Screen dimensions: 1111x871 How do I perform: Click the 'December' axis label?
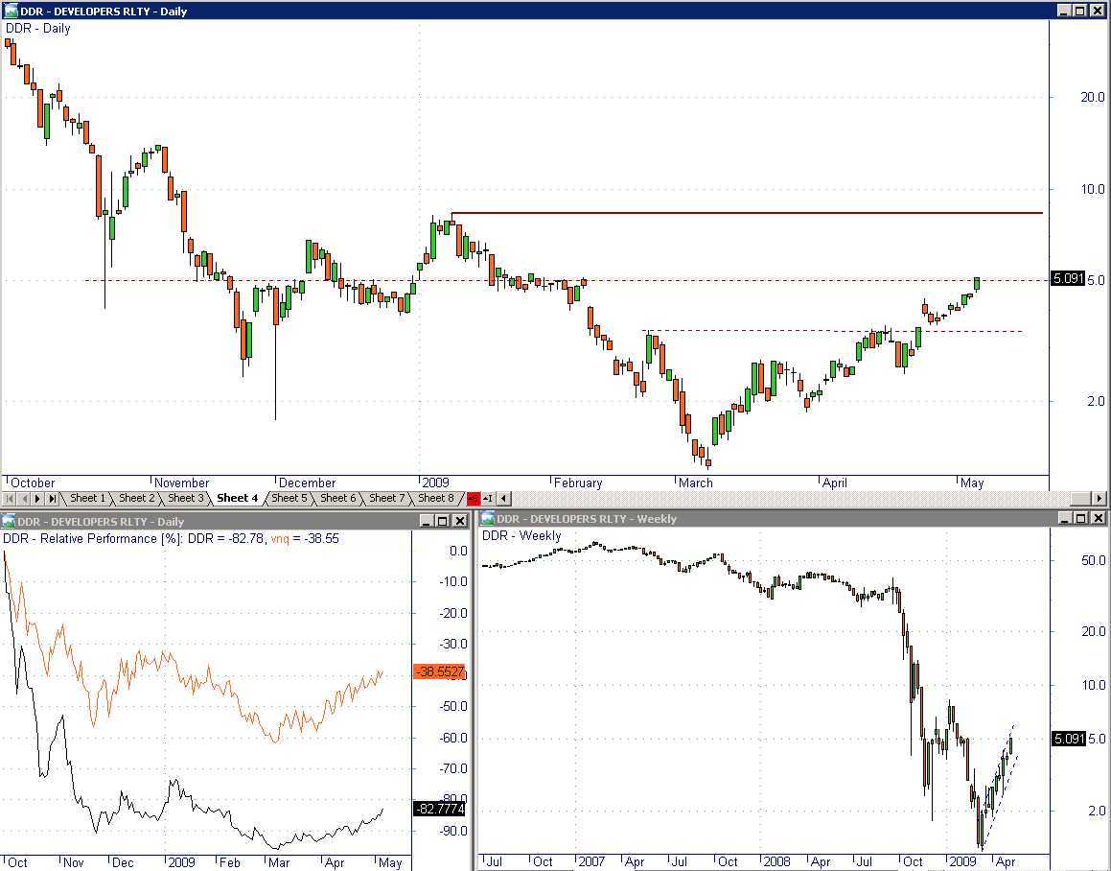(307, 483)
